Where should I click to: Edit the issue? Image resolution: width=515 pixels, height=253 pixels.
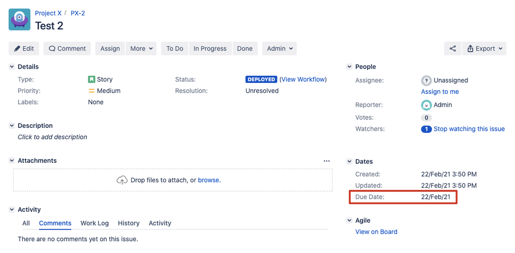point(24,48)
